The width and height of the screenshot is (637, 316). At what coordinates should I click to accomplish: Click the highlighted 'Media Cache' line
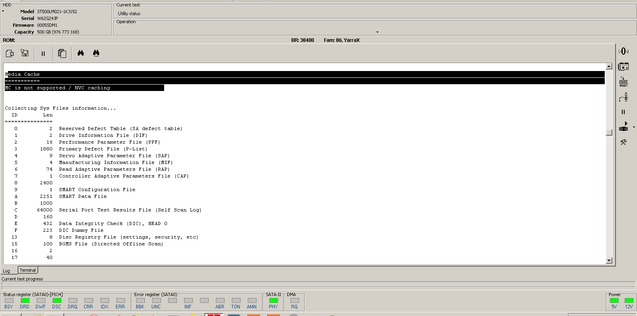(x=305, y=74)
